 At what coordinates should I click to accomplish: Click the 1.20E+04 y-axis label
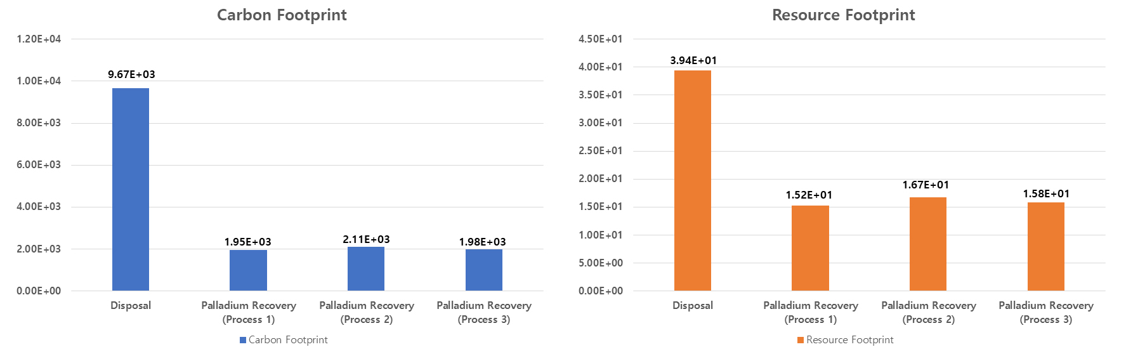coord(39,39)
